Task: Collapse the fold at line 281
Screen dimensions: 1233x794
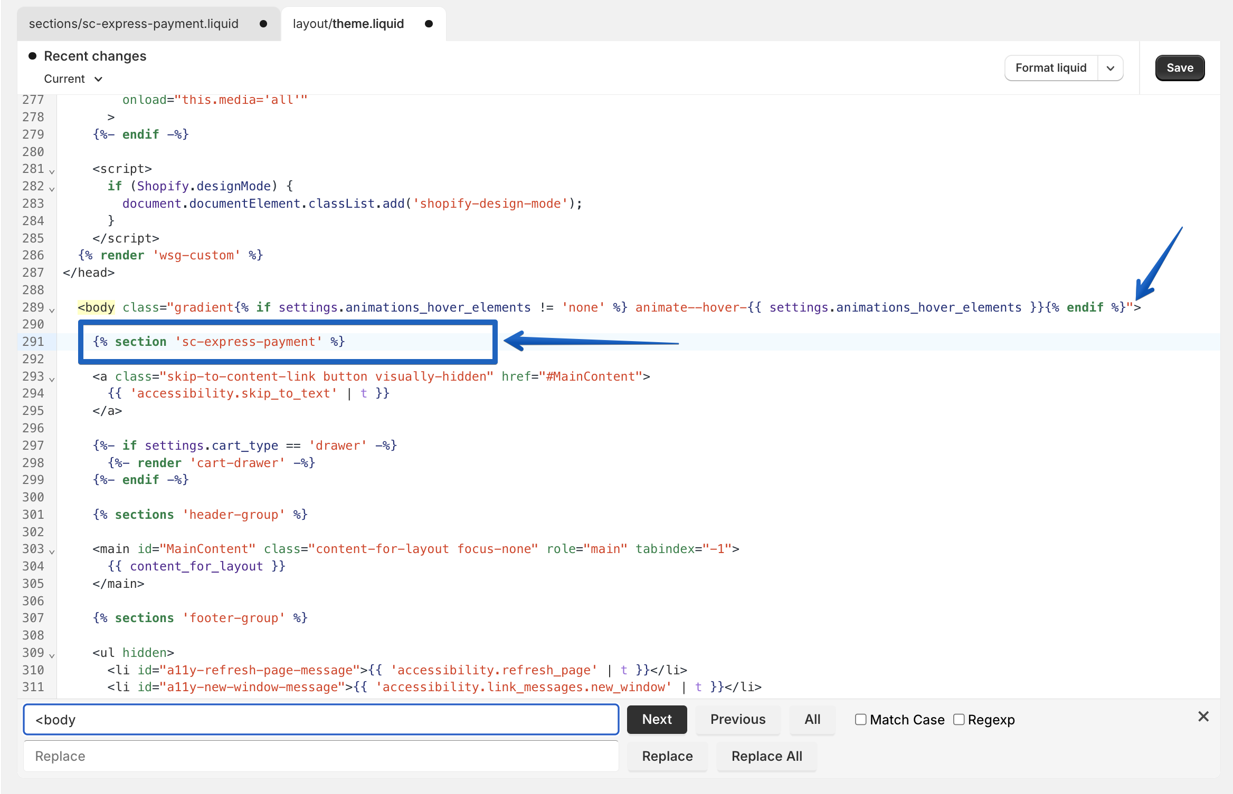Action: [x=52, y=171]
